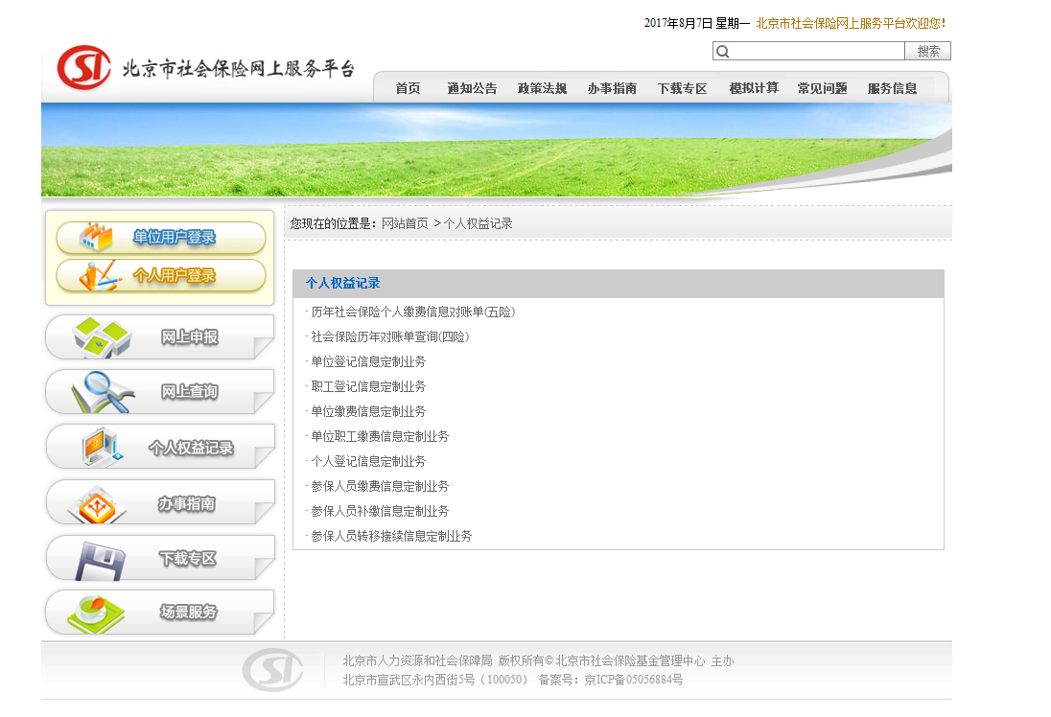Open 社会保险历年对账单查询(四险) link

tap(389, 336)
